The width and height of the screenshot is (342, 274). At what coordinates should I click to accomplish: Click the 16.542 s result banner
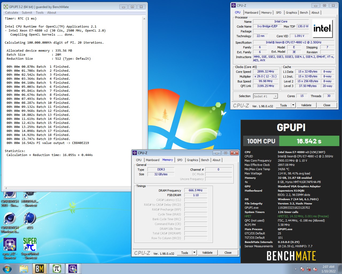309,141
